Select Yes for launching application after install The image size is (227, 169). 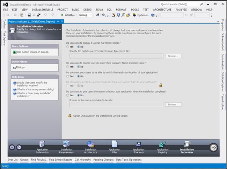[x=68, y=95]
